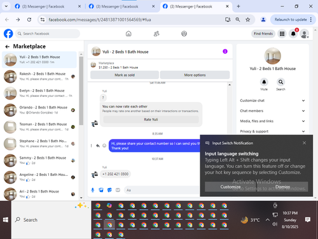Open the Windows action center notifications icon
318x239 pixels.
308,220
